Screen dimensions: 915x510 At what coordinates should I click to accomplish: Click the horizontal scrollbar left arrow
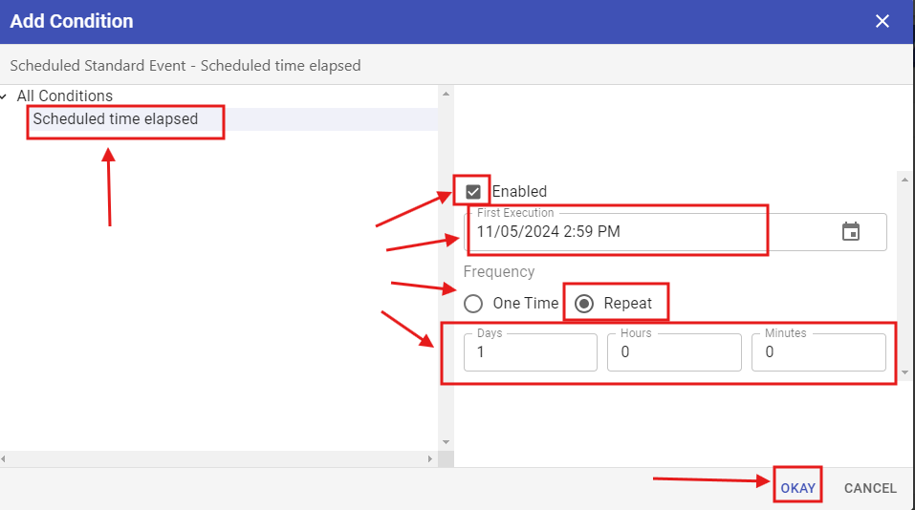click(6, 459)
